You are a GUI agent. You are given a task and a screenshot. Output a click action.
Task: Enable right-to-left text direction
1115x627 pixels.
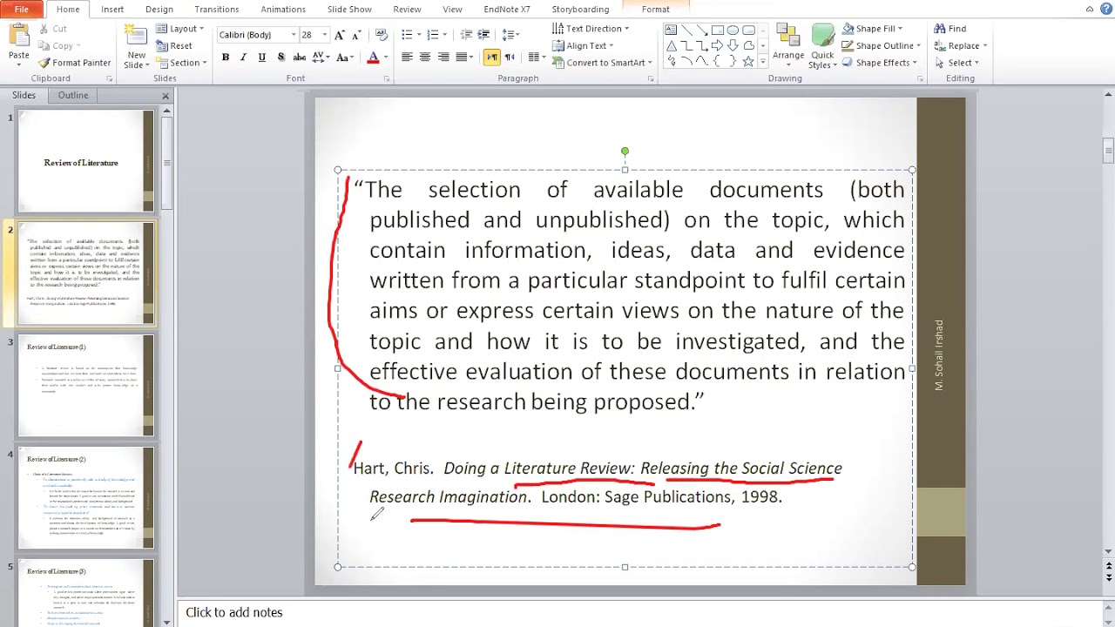point(510,57)
